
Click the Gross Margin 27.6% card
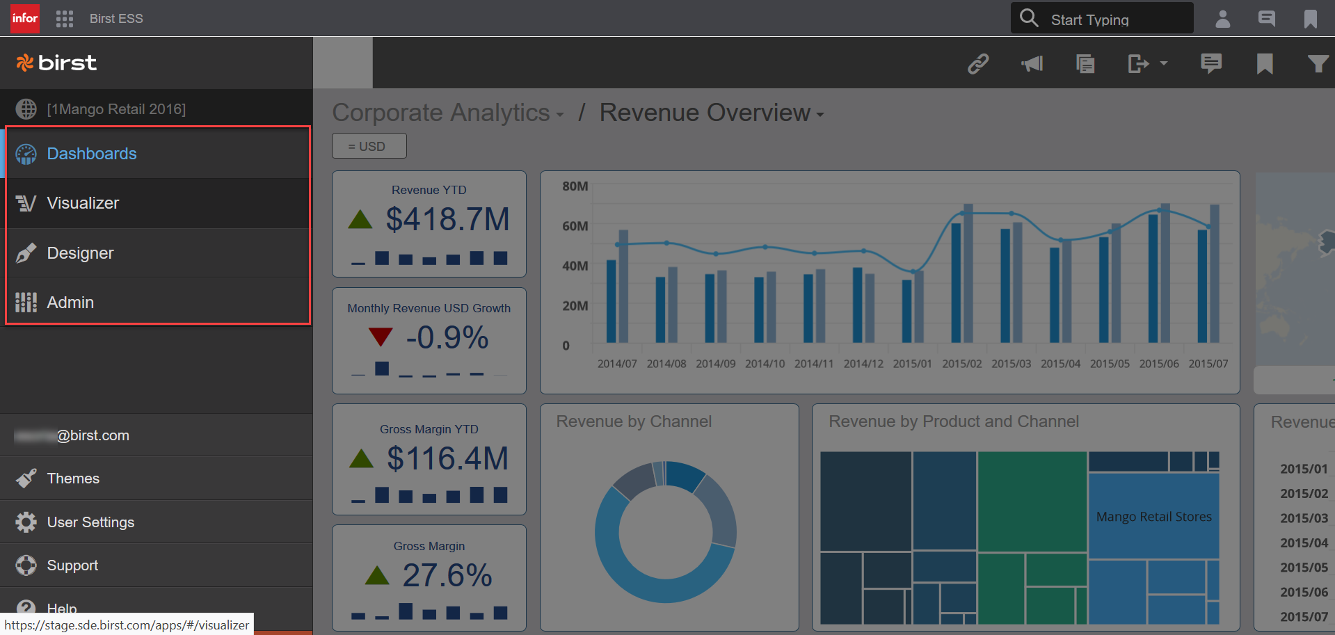point(429,578)
